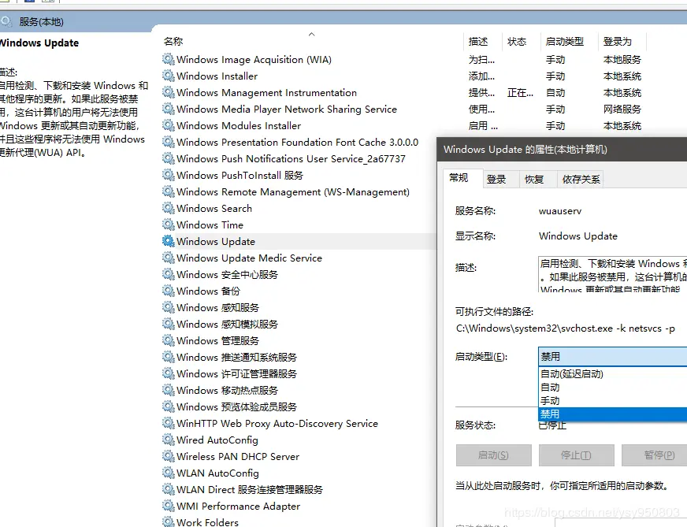
Task: Choose highlighted 禁用 option in startup list
Action: tap(612, 414)
